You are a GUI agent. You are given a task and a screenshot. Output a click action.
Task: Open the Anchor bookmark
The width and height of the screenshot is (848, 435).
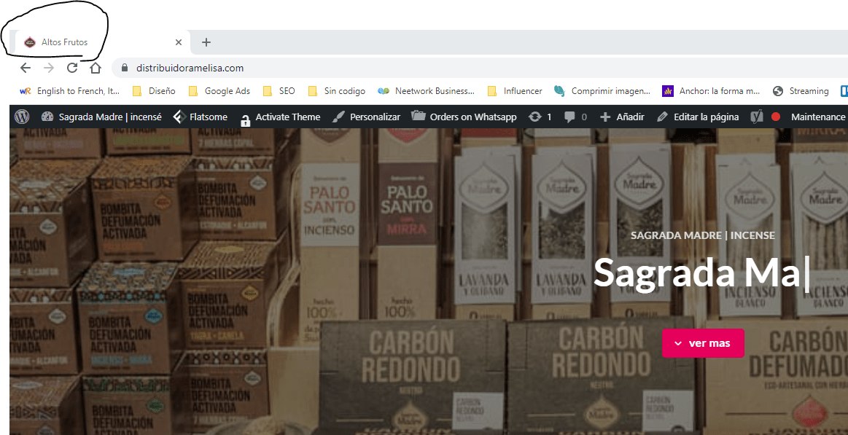click(x=711, y=91)
